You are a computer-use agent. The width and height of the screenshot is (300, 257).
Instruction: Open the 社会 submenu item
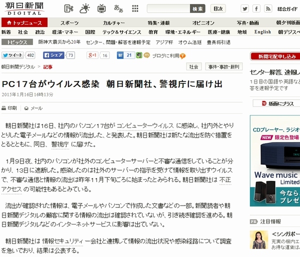click(x=23, y=32)
